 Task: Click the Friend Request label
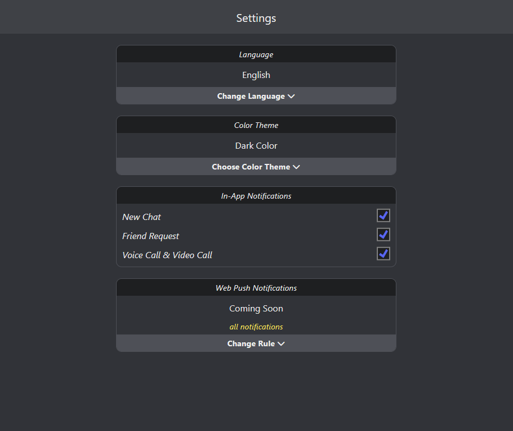coord(151,236)
